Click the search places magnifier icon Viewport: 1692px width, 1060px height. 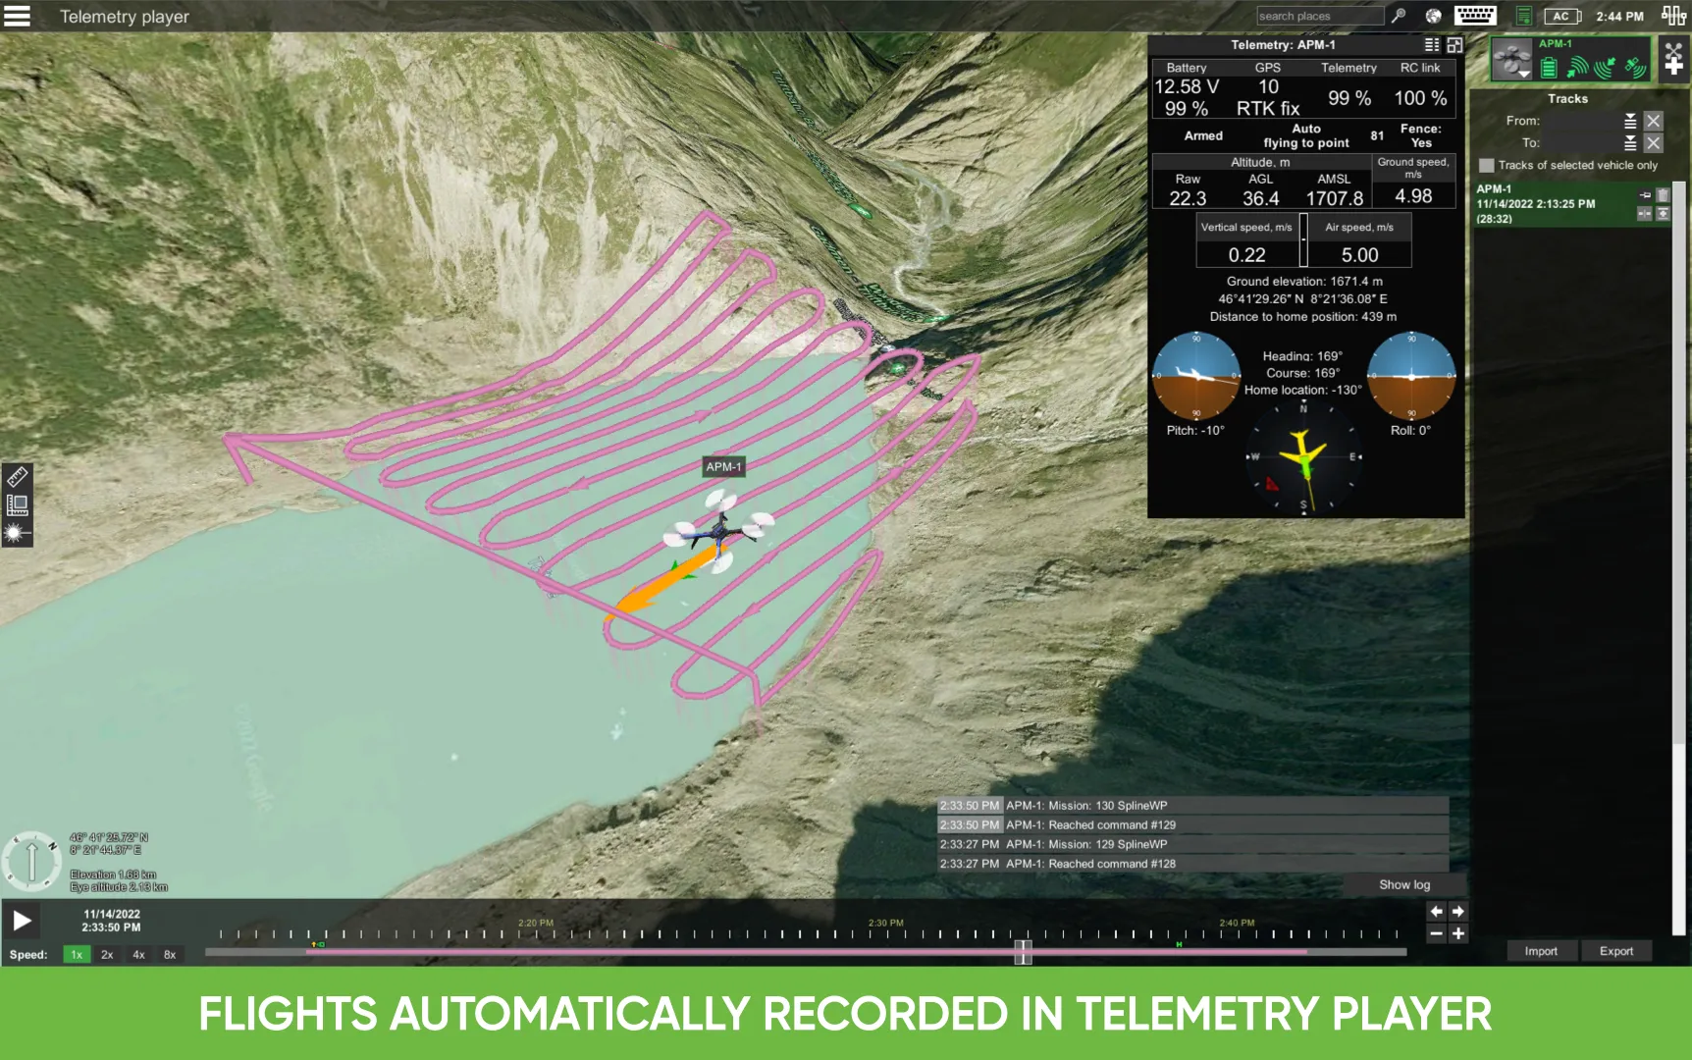pos(1399,16)
